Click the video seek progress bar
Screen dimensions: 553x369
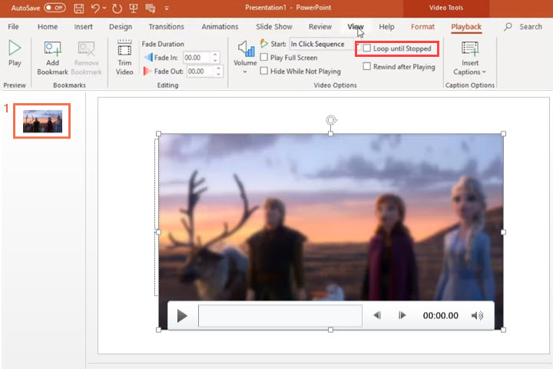(x=280, y=316)
